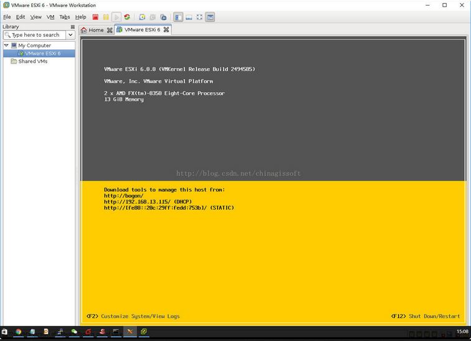This screenshot has width=471, height=341.
Task: Open the Start button on the taskbar
Action: (4, 332)
